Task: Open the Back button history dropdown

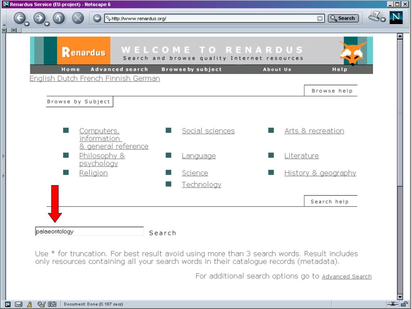Action: tap(27, 24)
